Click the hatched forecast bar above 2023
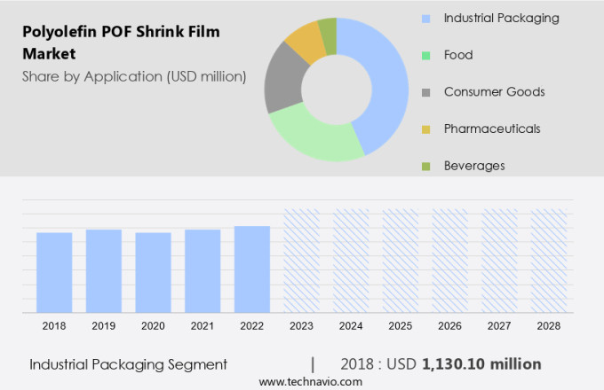Screen dimensions: 604x390 [301, 261]
